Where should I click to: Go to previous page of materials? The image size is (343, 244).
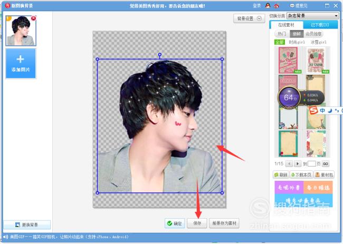point(289,163)
